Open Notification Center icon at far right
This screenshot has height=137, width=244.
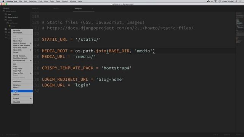(240, 1)
